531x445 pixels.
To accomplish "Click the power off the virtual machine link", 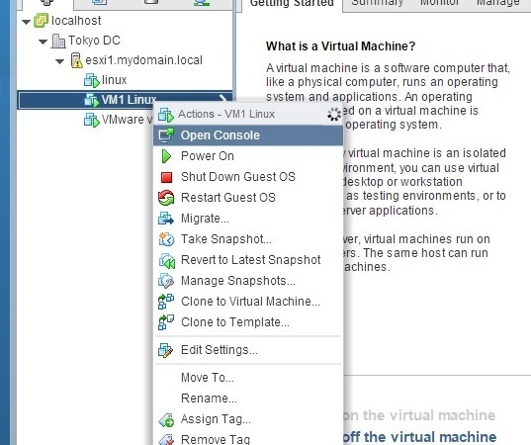I will (x=419, y=437).
